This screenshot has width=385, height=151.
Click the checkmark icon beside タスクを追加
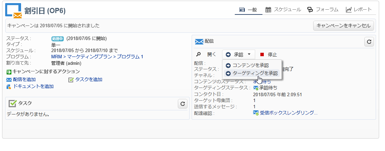point(71,80)
